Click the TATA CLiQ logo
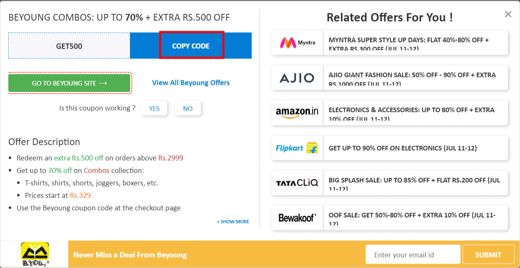This screenshot has width=520, height=268. 297,183
